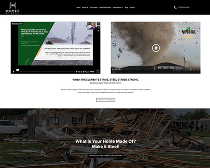This screenshot has width=210, height=168.
Task: Open the Blog menu link
Action: (126, 8)
